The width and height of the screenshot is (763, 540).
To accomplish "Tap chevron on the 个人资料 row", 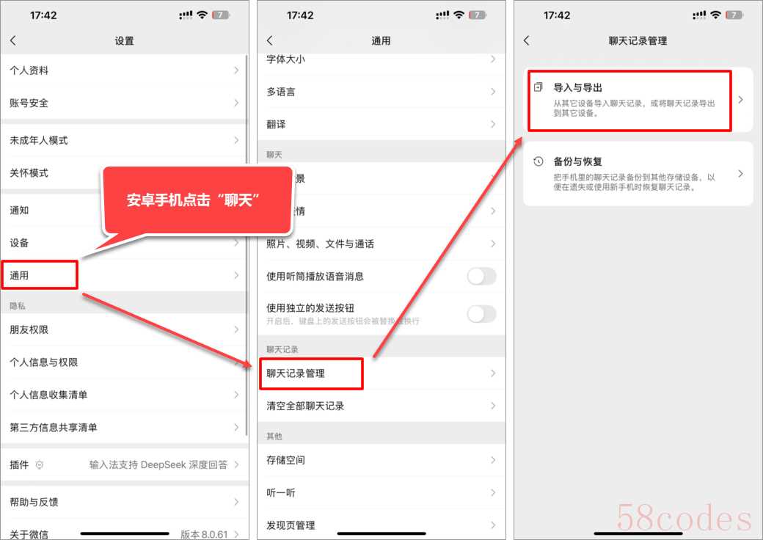I will click(x=236, y=70).
